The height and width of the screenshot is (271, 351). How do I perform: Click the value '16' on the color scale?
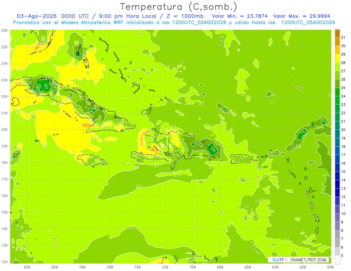point(343,163)
